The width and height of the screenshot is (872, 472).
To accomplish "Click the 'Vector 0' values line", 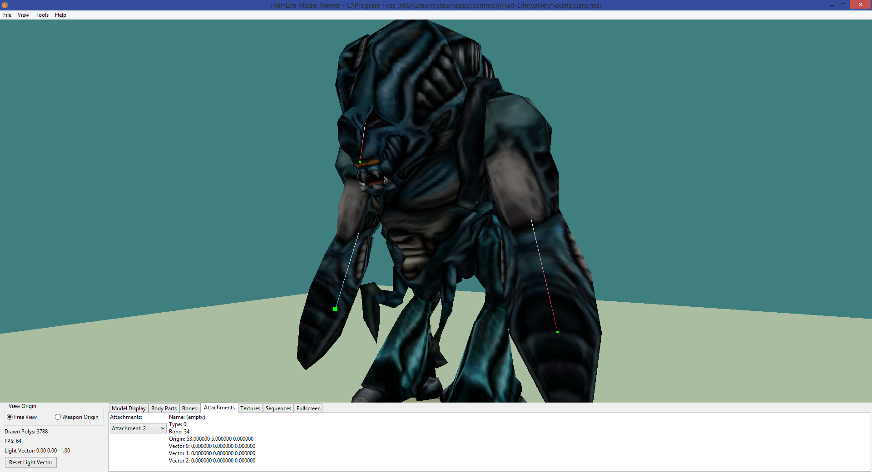I will tap(212, 446).
